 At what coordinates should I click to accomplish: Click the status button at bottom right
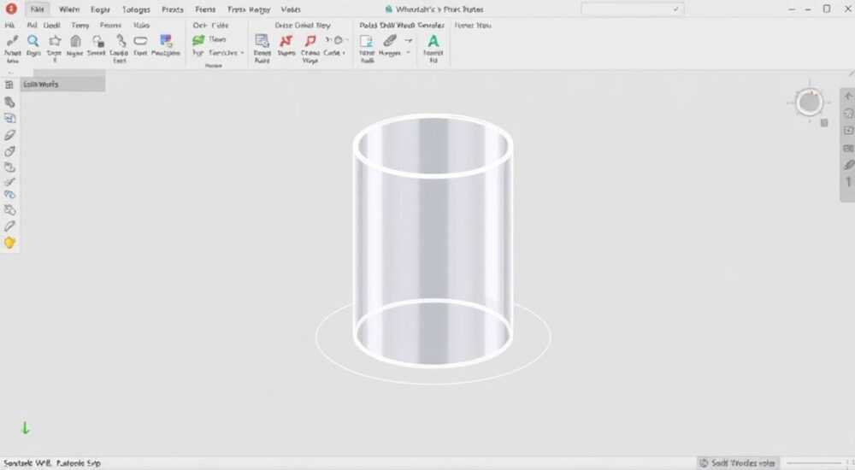(x=738, y=463)
